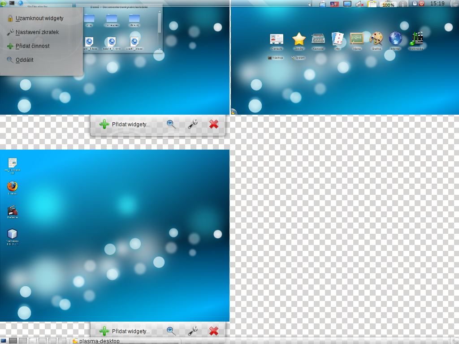Viewport: 459px width, 344px height.
Task: Choose Oddálit to zoom out
Action: [24, 60]
